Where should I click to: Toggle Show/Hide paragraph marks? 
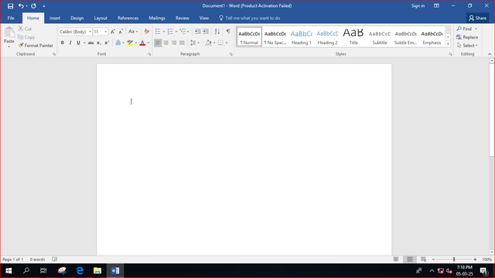pos(228,31)
